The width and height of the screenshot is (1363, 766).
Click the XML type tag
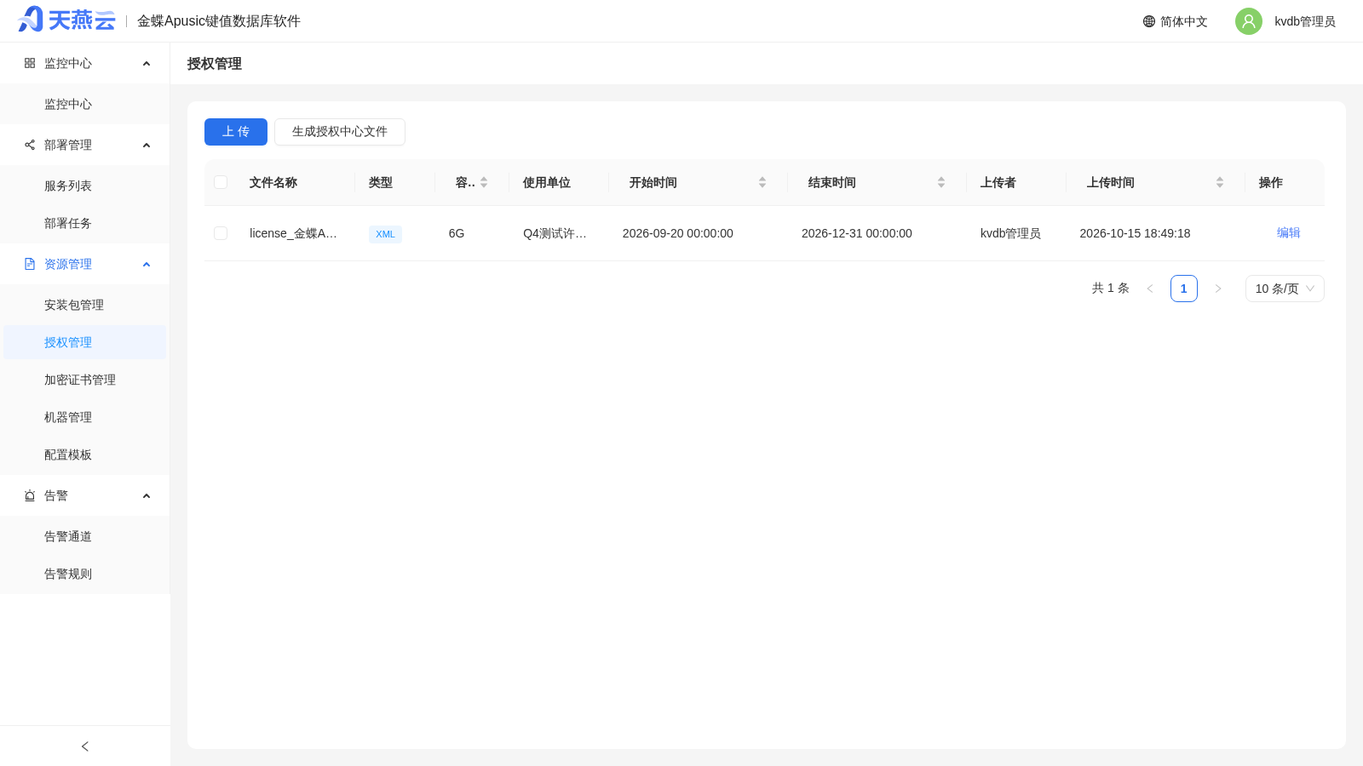[385, 234]
